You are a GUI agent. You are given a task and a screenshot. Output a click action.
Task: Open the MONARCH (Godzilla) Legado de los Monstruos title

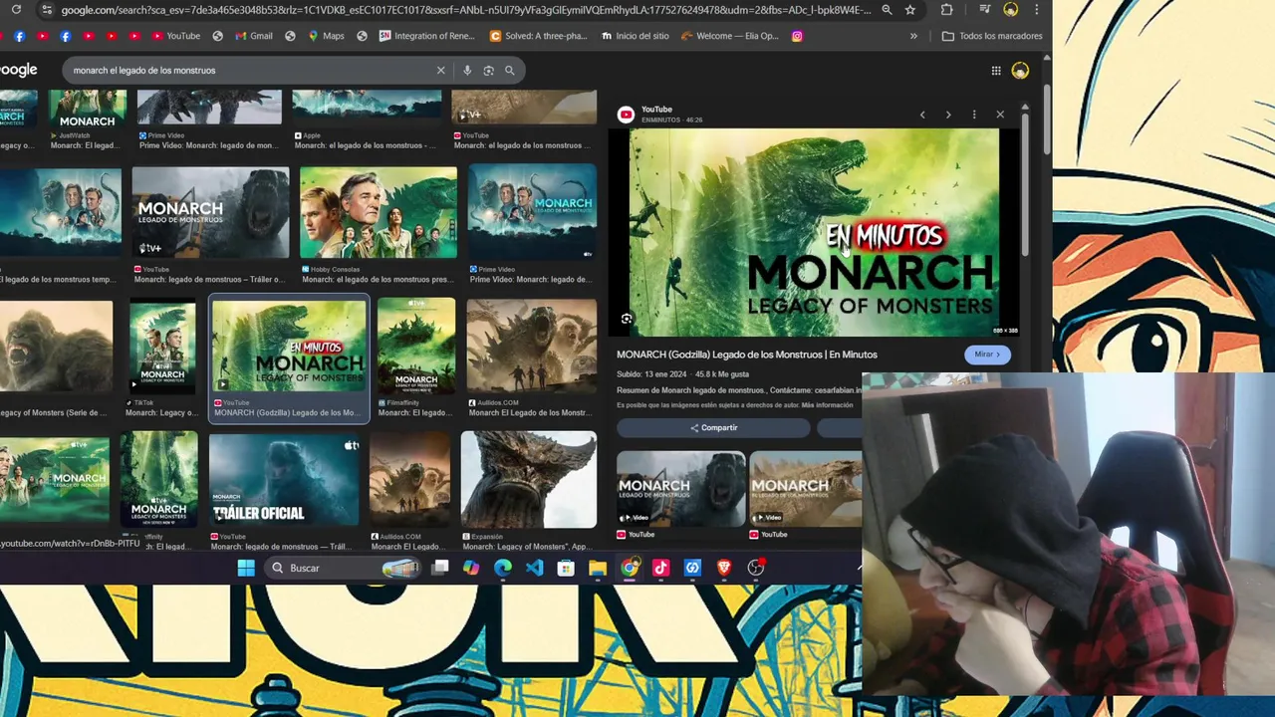click(747, 355)
